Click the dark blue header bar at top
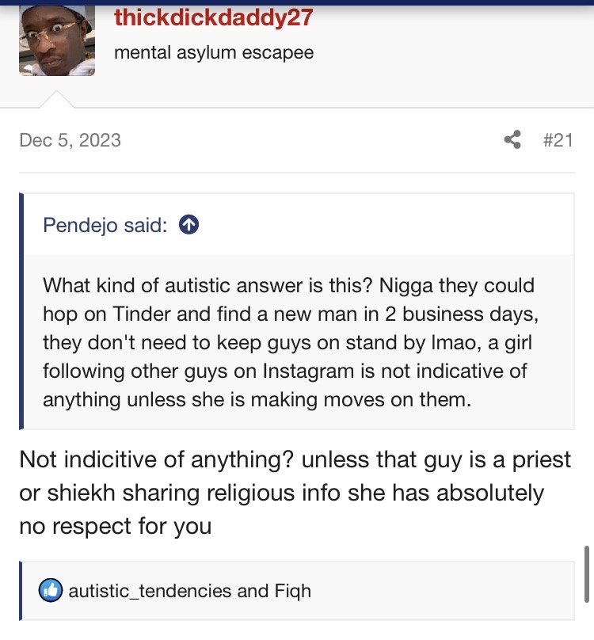 tap(297, 2)
